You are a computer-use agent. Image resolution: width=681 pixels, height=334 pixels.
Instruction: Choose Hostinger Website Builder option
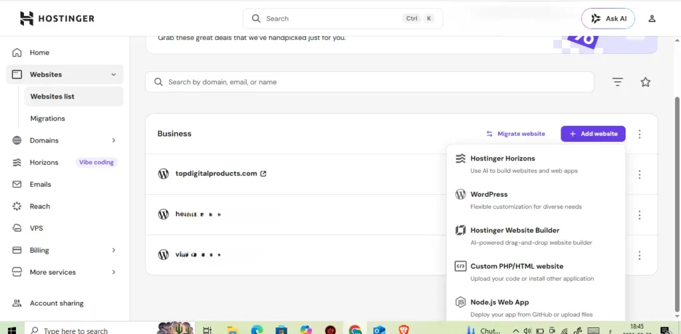[536, 236]
